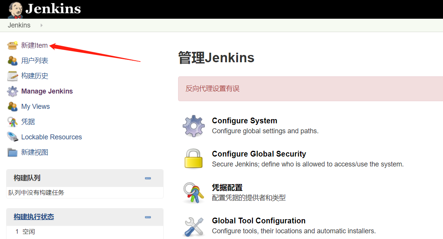443x239 pixels.
Task: Click the Configure Global Security padlock icon
Action: point(193,158)
